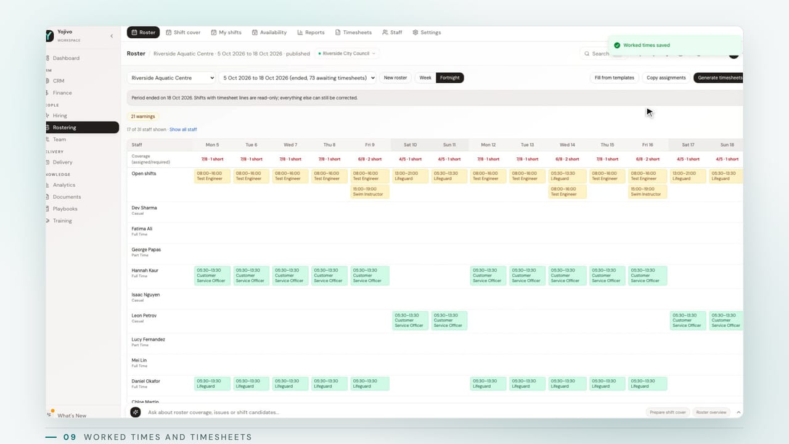Viewport: 789px width, 444px height.
Task: Open Finance in the sidebar
Action: 62,92
